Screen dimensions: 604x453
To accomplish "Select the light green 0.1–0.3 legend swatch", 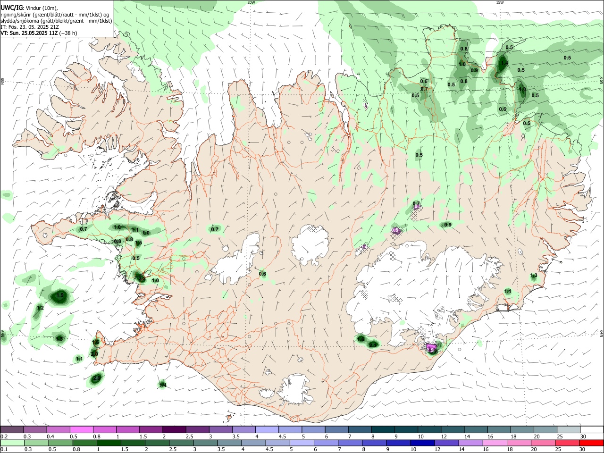I will pyautogui.click(x=12, y=443).
